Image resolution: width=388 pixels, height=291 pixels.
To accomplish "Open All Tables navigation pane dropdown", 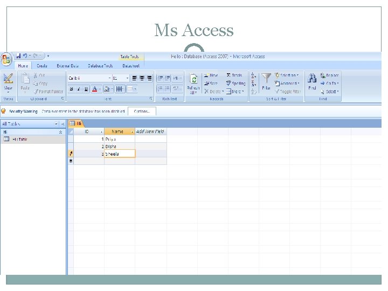I will pyautogui.click(x=56, y=124).
